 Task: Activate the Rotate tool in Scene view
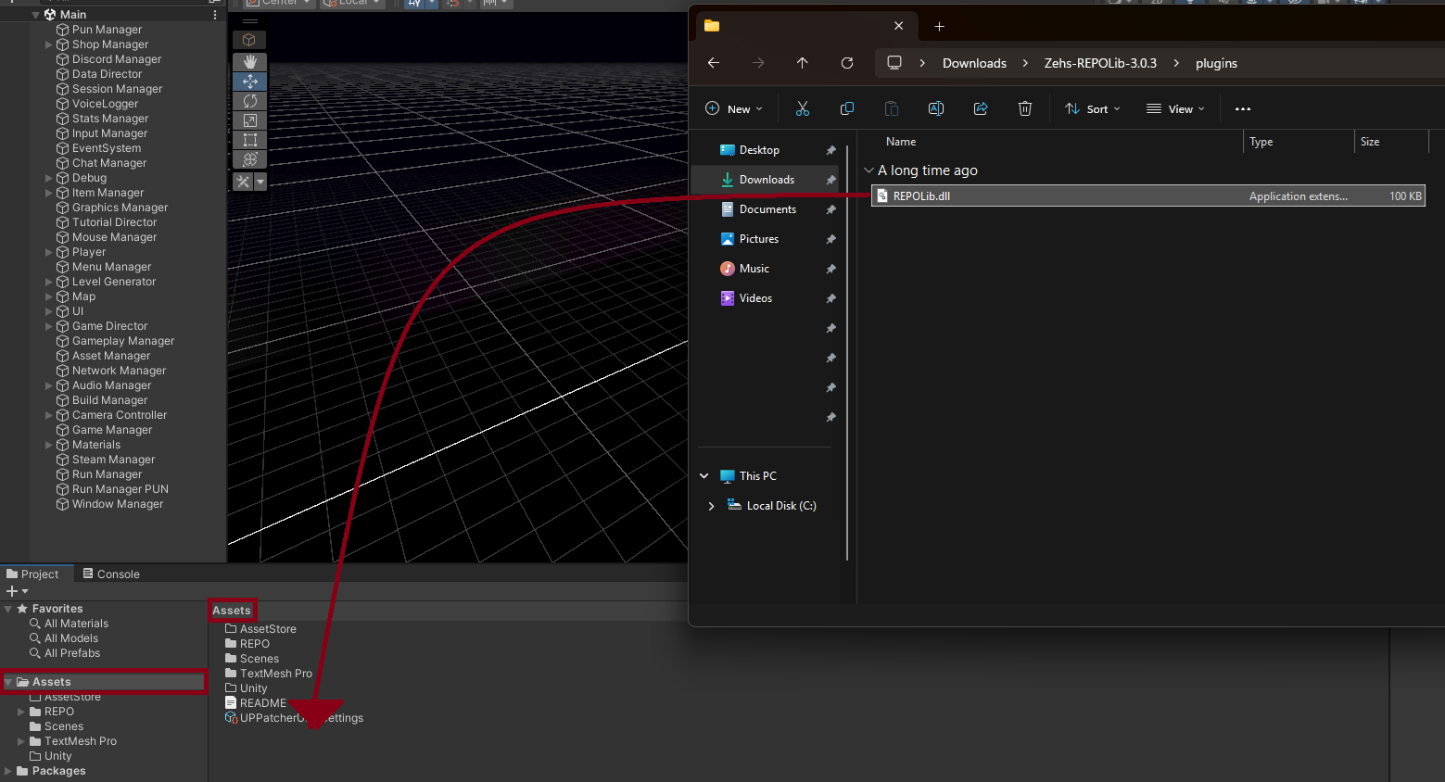pyautogui.click(x=248, y=101)
